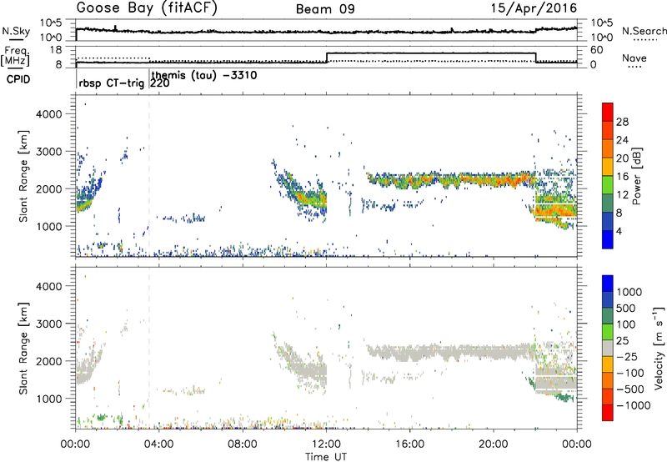This screenshot has height=462, width=667.
Task: Click the 04:00 time tick label
Action: pyautogui.click(x=158, y=444)
